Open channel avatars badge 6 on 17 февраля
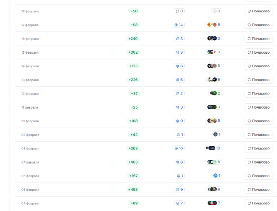This screenshot has height=211, width=277. click(x=214, y=25)
